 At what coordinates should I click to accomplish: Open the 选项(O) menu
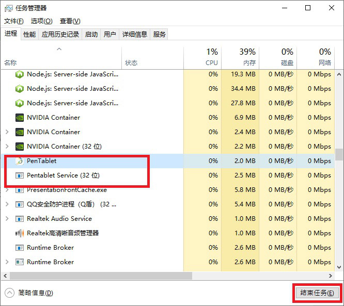click(42, 21)
